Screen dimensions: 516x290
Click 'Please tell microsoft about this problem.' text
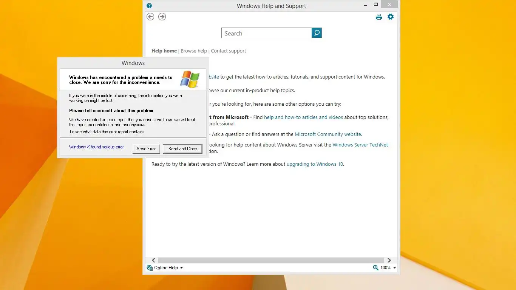[x=111, y=111]
